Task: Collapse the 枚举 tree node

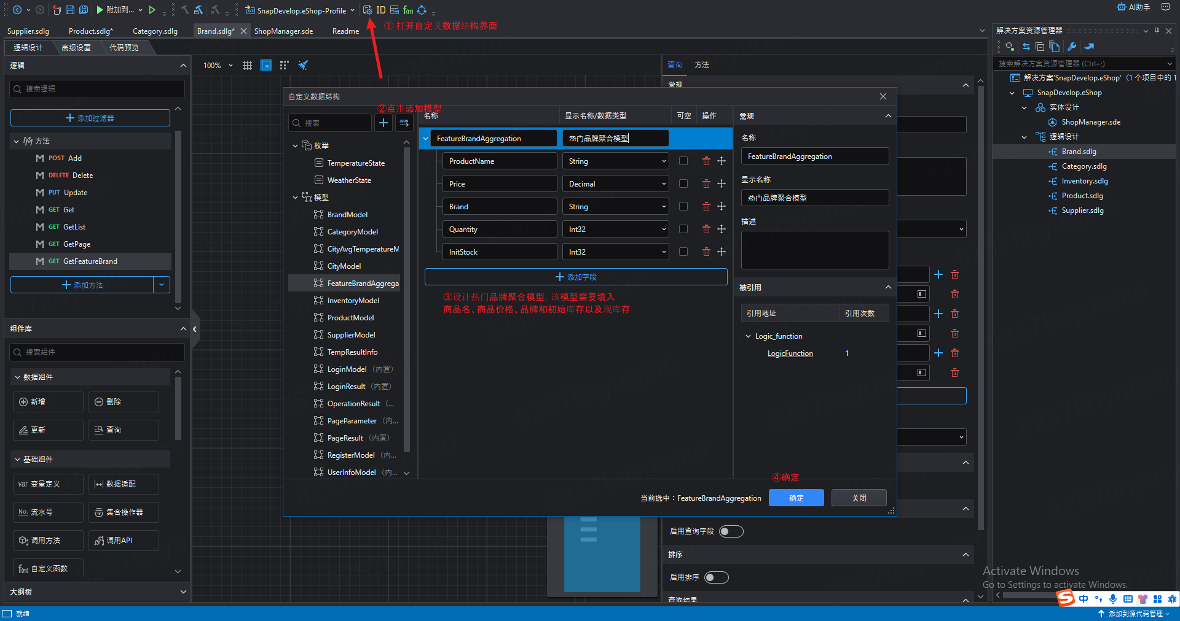Action: pyautogui.click(x=296, y=146)
